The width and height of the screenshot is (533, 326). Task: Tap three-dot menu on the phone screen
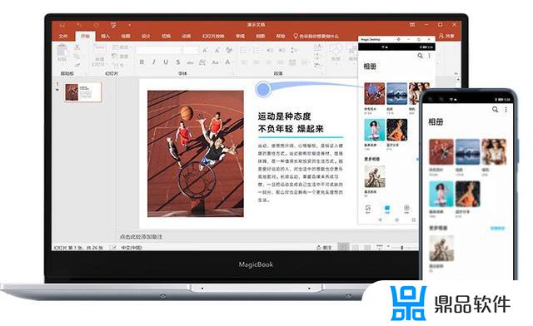506,109
